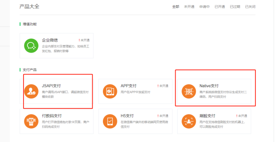Open the JSAPI支付 product title

(x=51, y=86)
